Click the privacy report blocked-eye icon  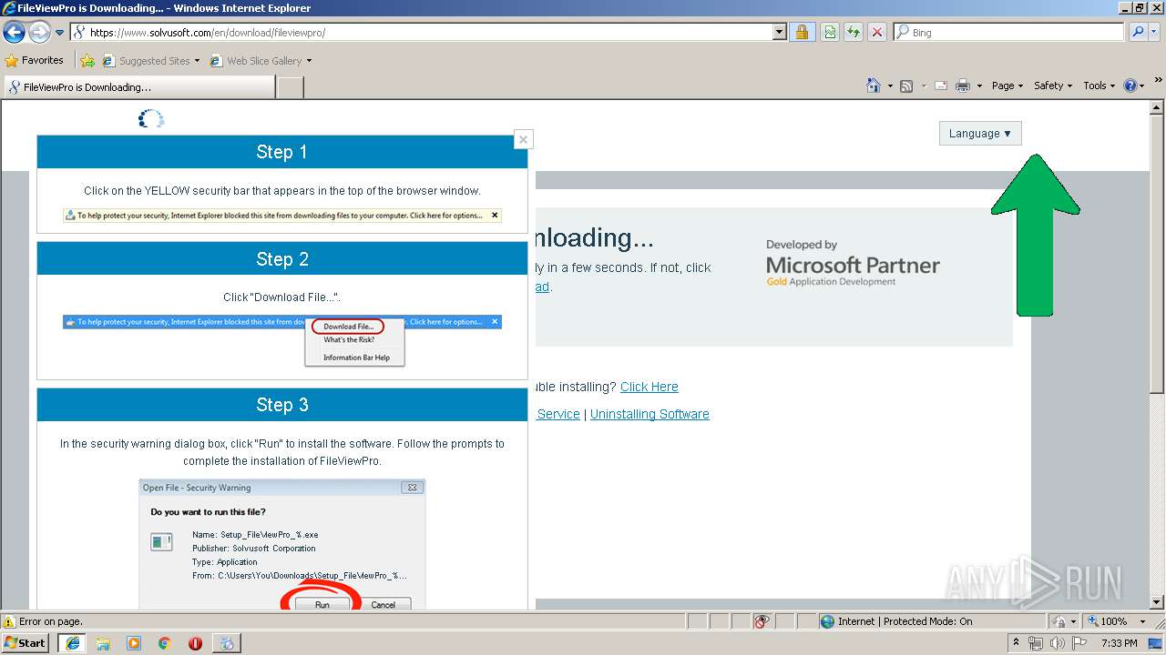[762, 621]
